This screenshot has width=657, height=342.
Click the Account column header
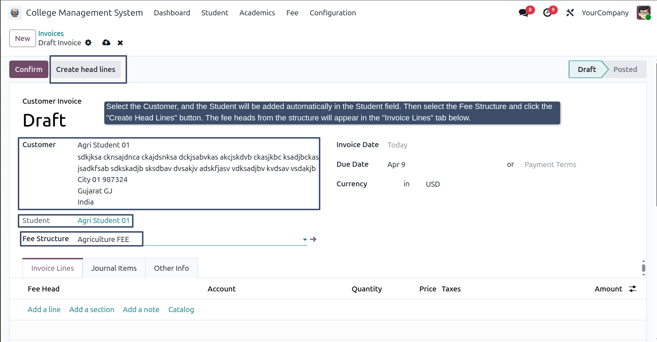coord(221,289)
